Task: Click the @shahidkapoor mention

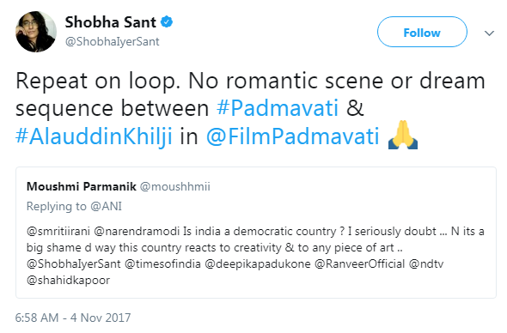Action: click(68, 280)
